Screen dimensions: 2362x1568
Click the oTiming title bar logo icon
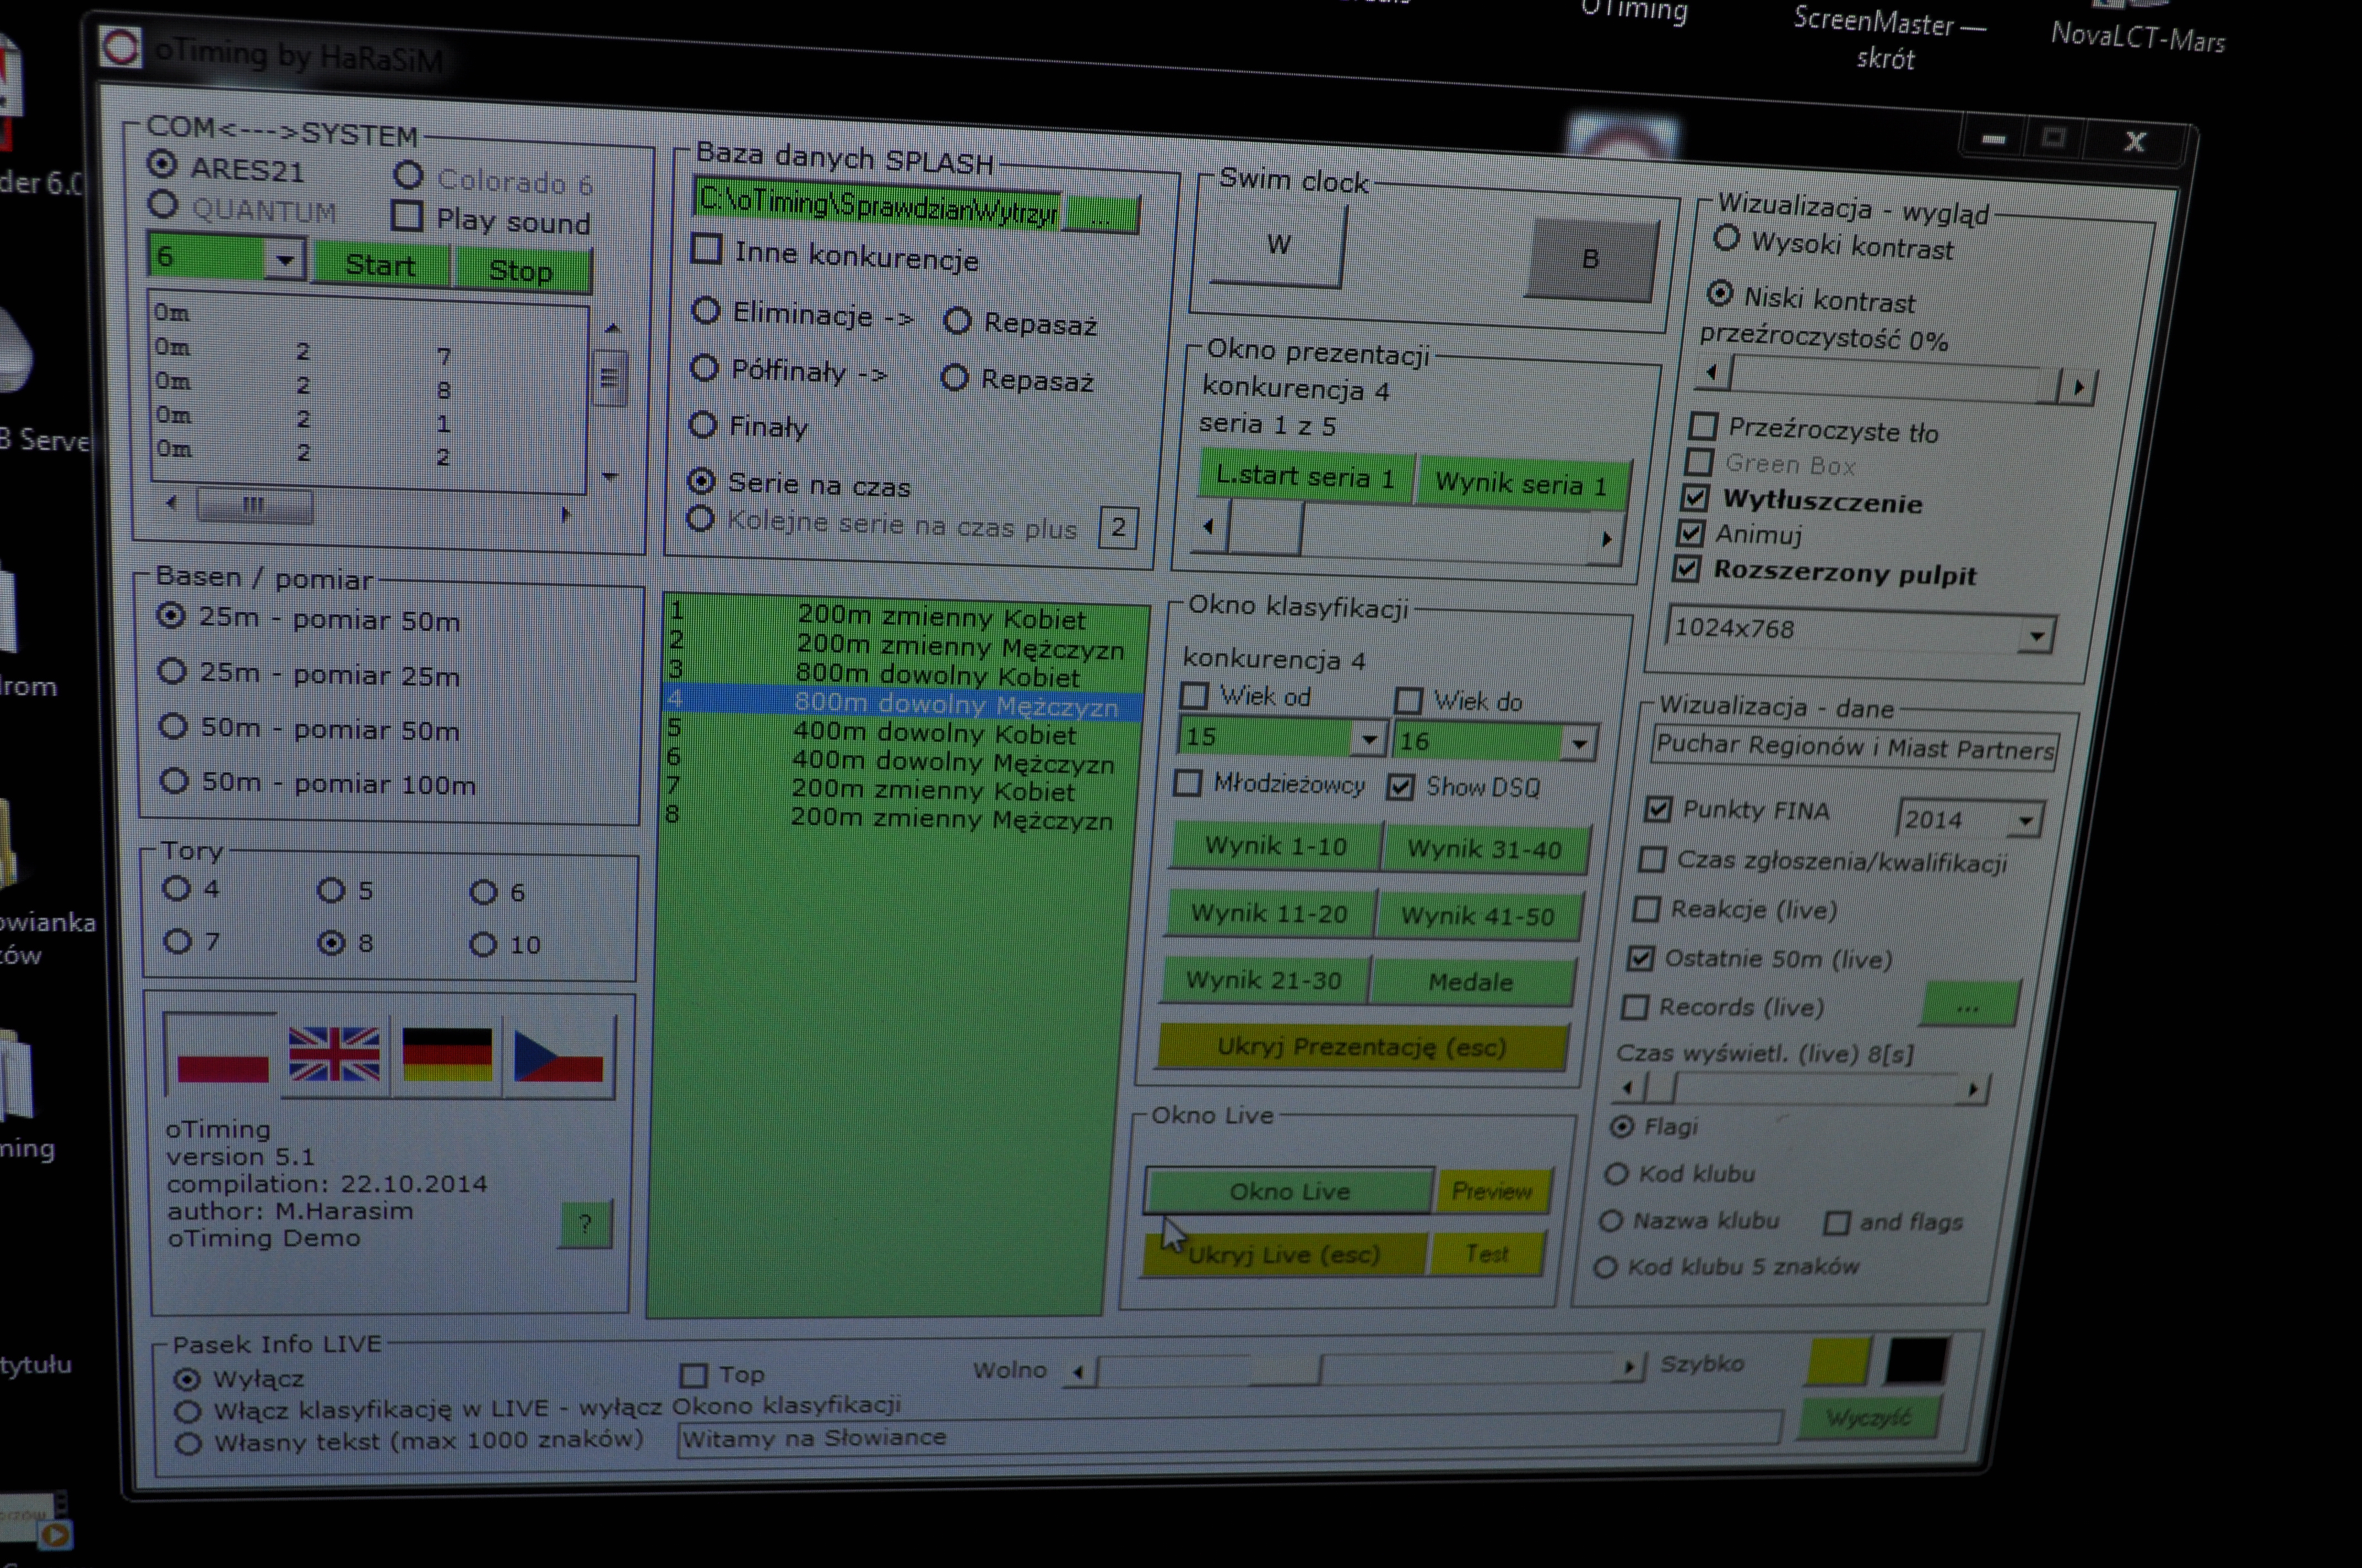(121, 47)
